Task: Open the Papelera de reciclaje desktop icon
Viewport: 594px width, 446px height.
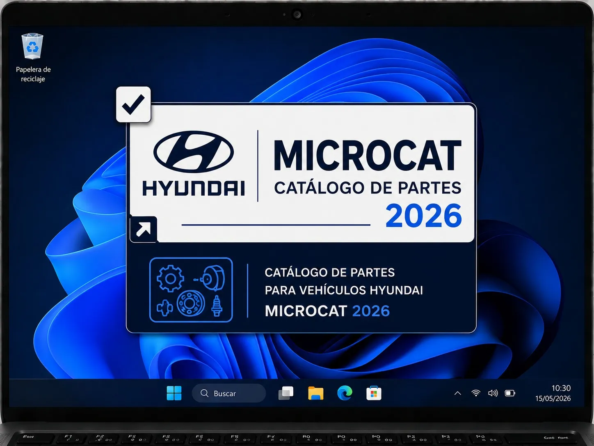Action: pos(33,57)
